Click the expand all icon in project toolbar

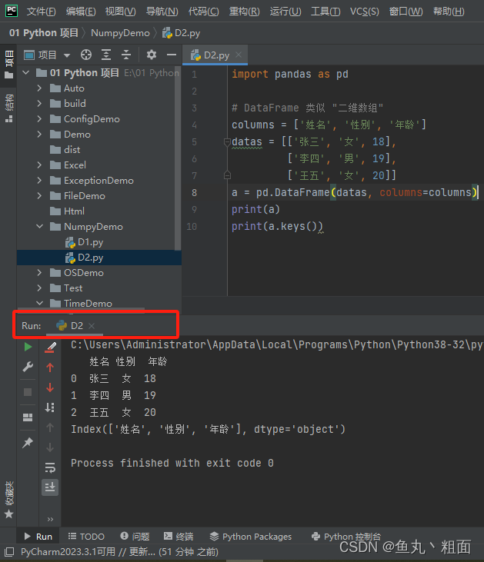[x=106, y=55]
